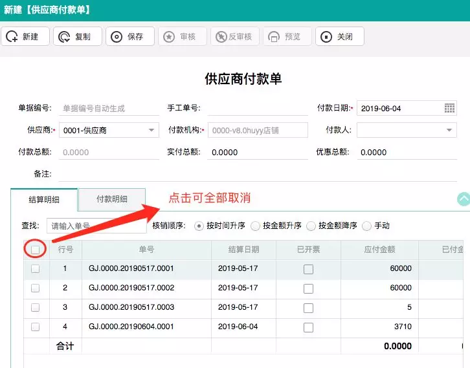
Task: Open the 供应商 dropdown
Action: [152, 130]
